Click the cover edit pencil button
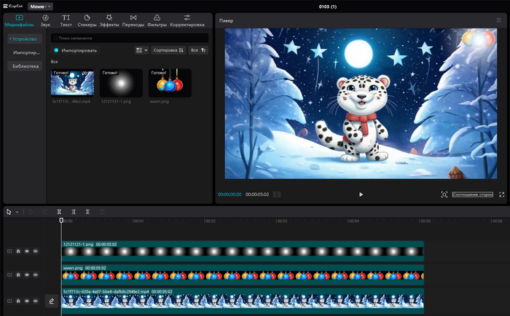510x316 pixels. pos(52,301)
